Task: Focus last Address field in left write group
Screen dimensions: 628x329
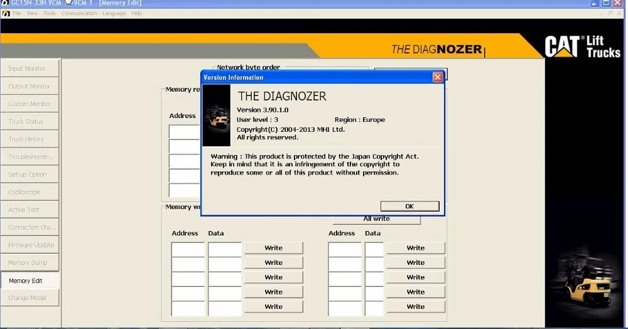Action: 188,308
